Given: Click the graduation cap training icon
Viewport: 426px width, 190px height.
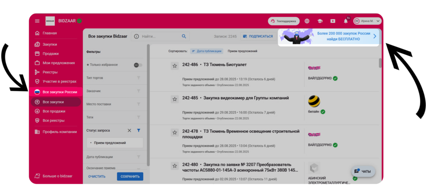Looking at the screenshot, I should pyautogui.click(x=320, y=21).
